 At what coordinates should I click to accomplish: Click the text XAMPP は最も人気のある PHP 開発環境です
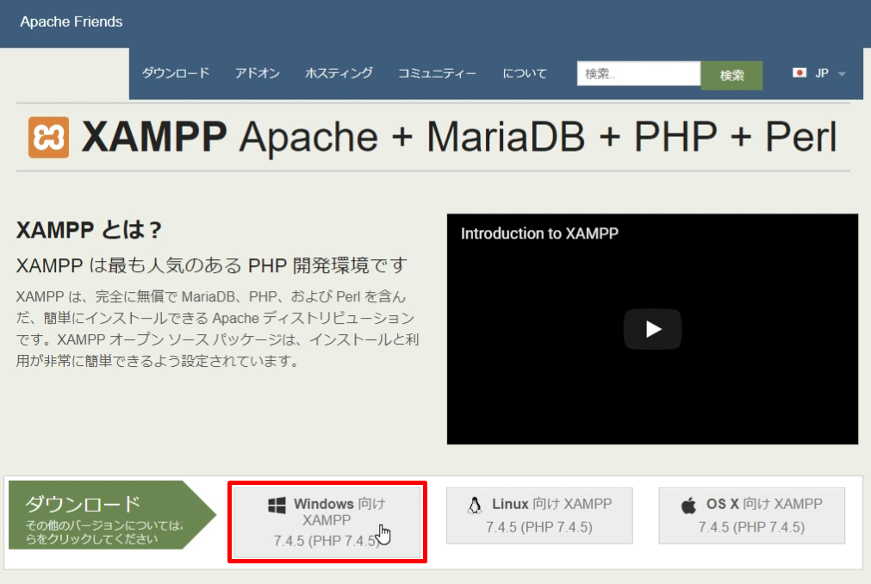pyautogui.click(x=212, y=265)
